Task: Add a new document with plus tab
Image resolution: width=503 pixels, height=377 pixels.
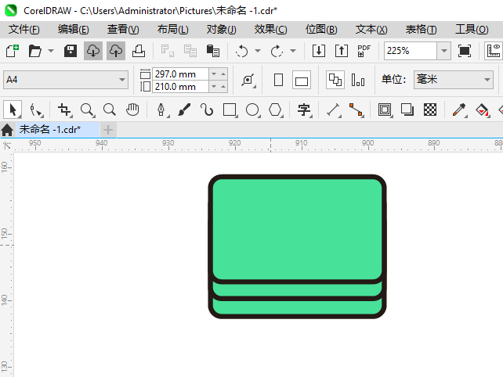Action: click(108, 130)
